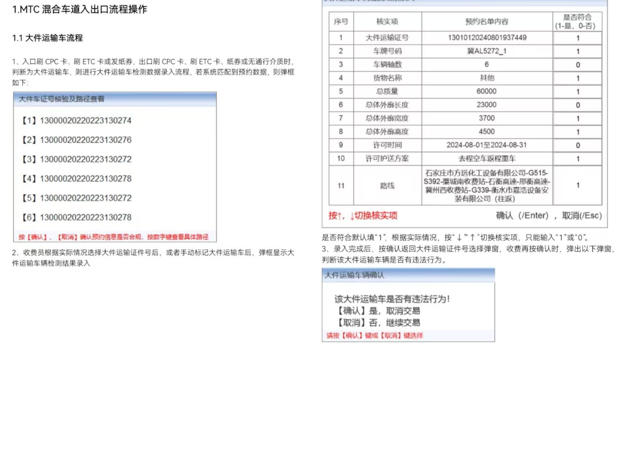Click the date range 2024-08-01至2024-08-31

pos(487,145)
